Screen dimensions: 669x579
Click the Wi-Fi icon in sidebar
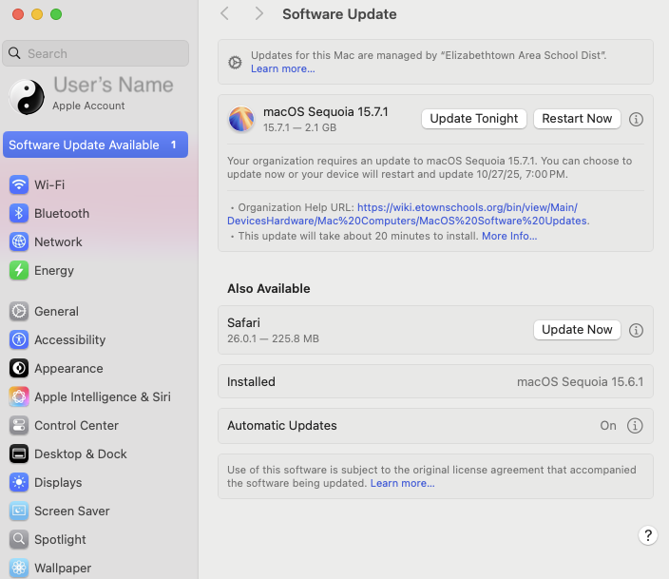click(19, 184)
